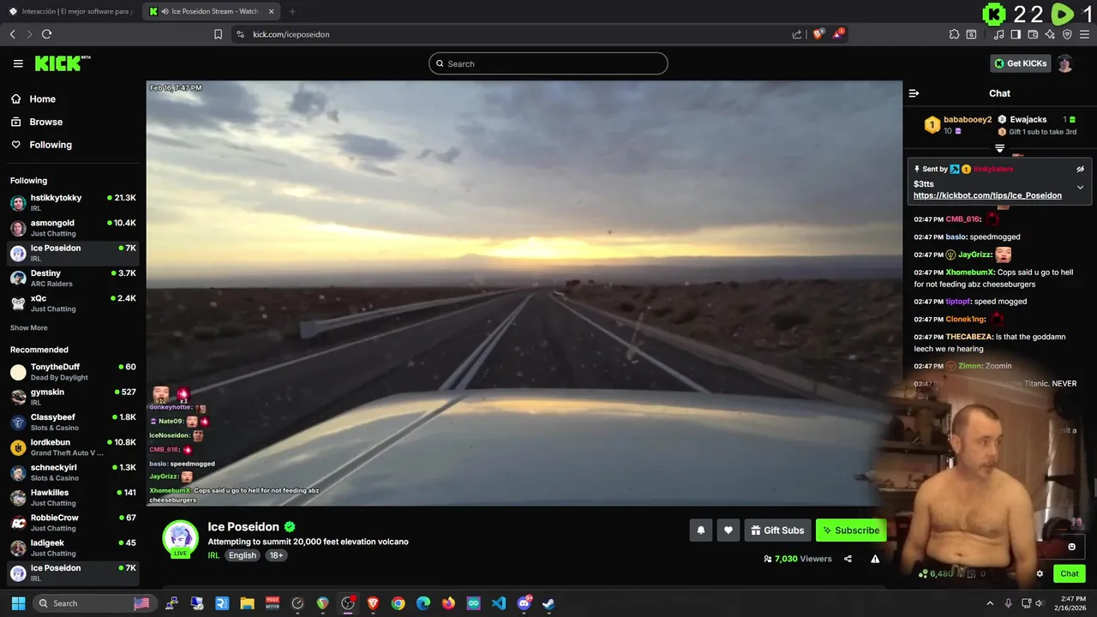Click the share page icon
The width and height of the screenshot is (1097, 617).
797,34
